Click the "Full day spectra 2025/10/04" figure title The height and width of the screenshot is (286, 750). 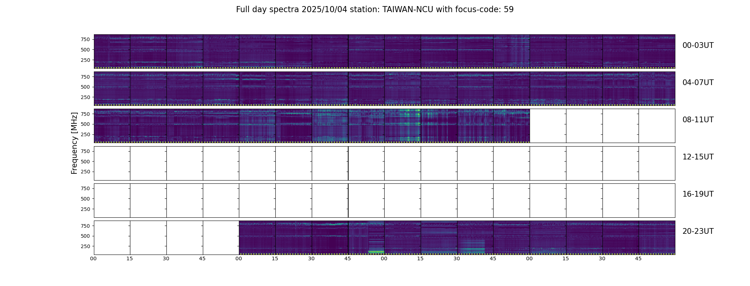point(375,10)
